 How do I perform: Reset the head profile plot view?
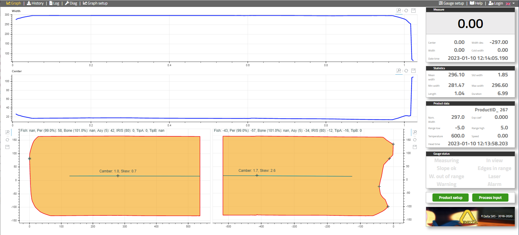[7, 140]
